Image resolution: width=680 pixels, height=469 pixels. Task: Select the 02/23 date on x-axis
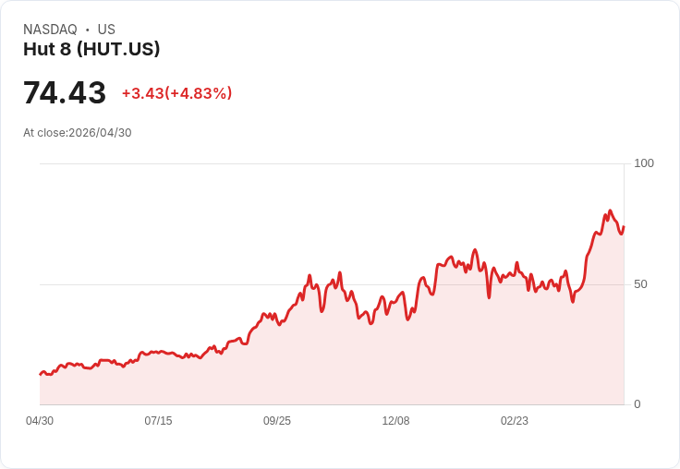tap(515, 421)
